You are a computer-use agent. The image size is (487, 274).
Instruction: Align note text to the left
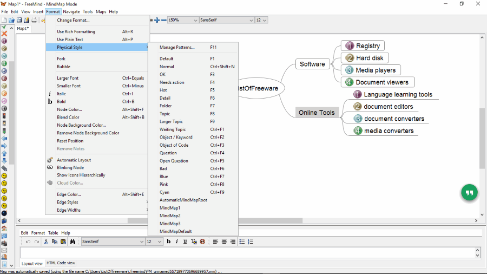(x=215, y=242)
